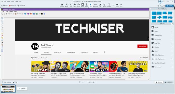The image size is (175, 94).
Task: Open the image dimensions dropdown
Action: click(92, 82)
